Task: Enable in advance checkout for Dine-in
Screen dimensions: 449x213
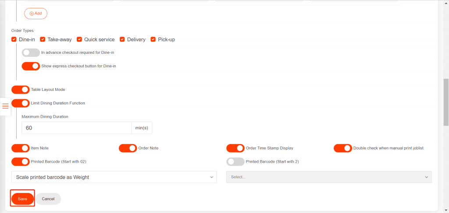Action: (31, 52)
